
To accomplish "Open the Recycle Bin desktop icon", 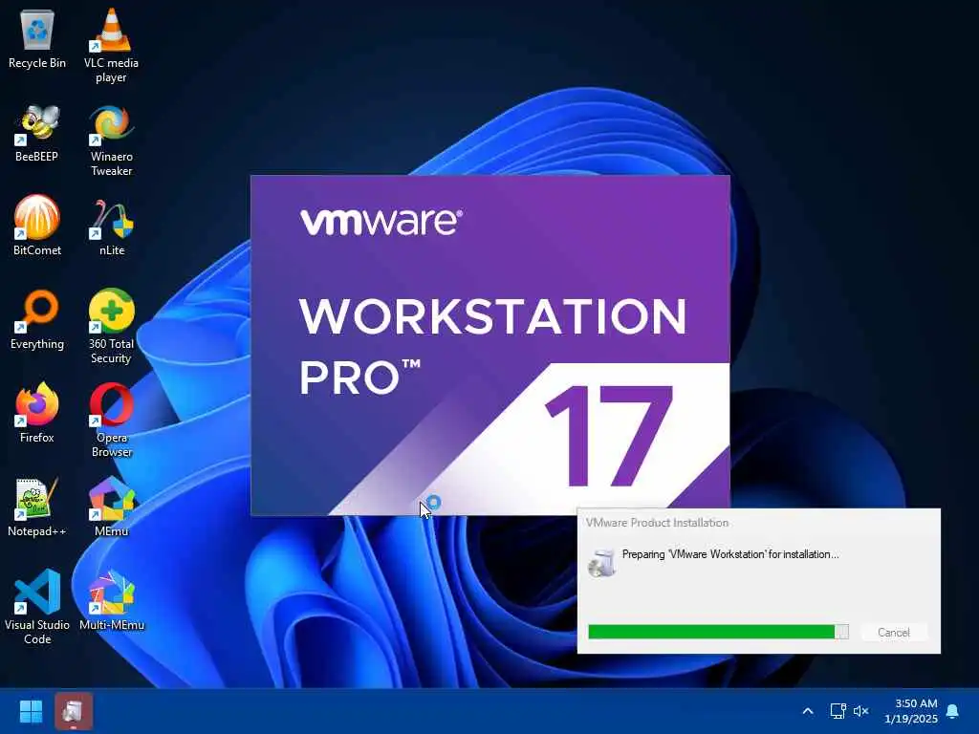I will [37, 38].
